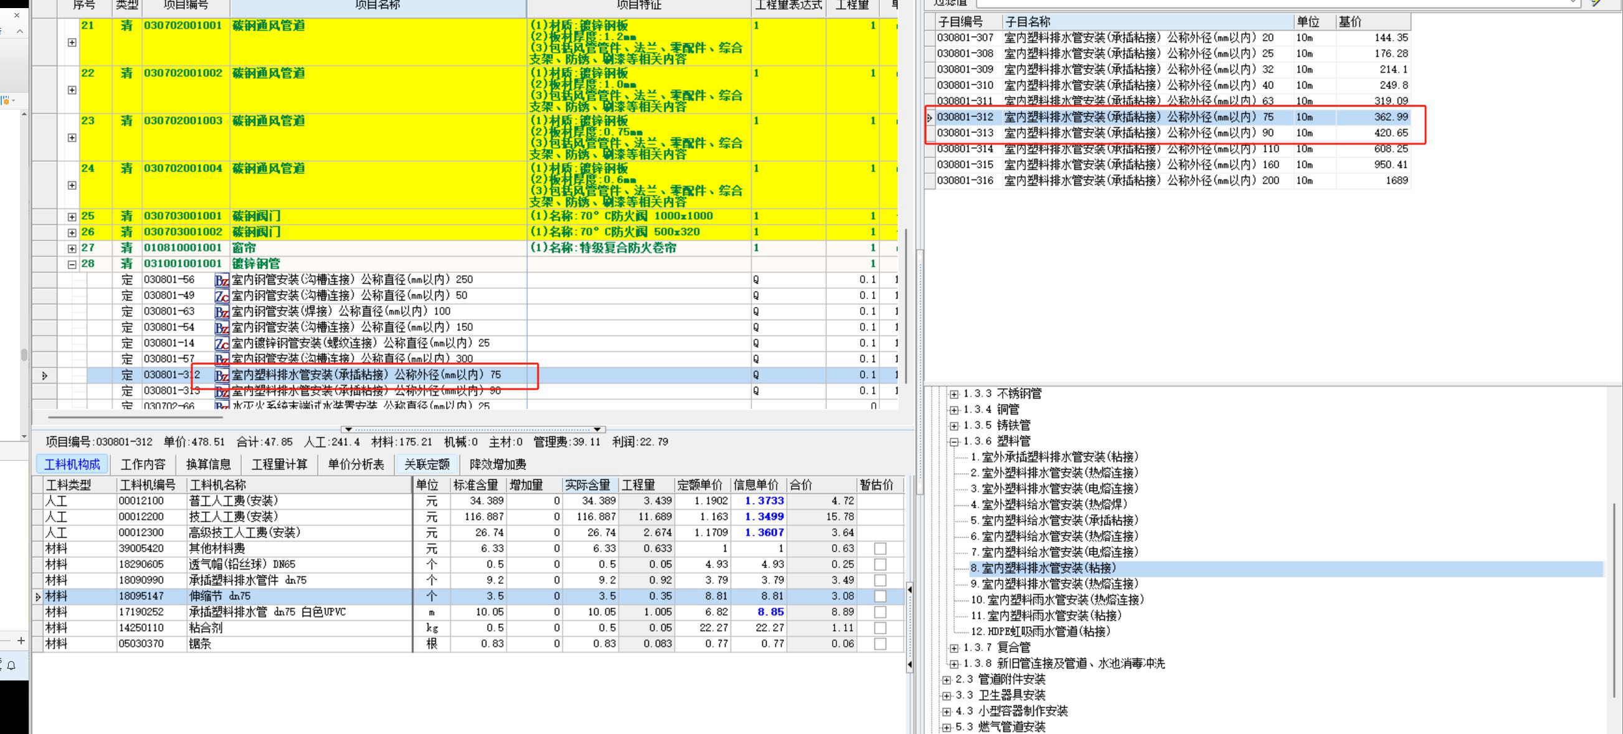Click row indicator arrow beside 伸缩节 dn75
Image resolution: width=1623 pixels, height=734 pixels.
39,596
